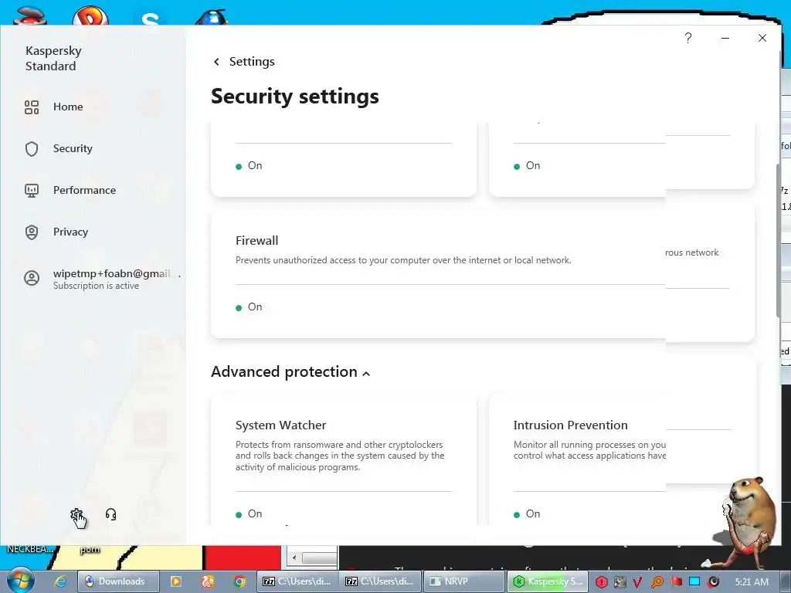
Task: Click On status in top-left card above Firewall
Action: tap(250, 166)
